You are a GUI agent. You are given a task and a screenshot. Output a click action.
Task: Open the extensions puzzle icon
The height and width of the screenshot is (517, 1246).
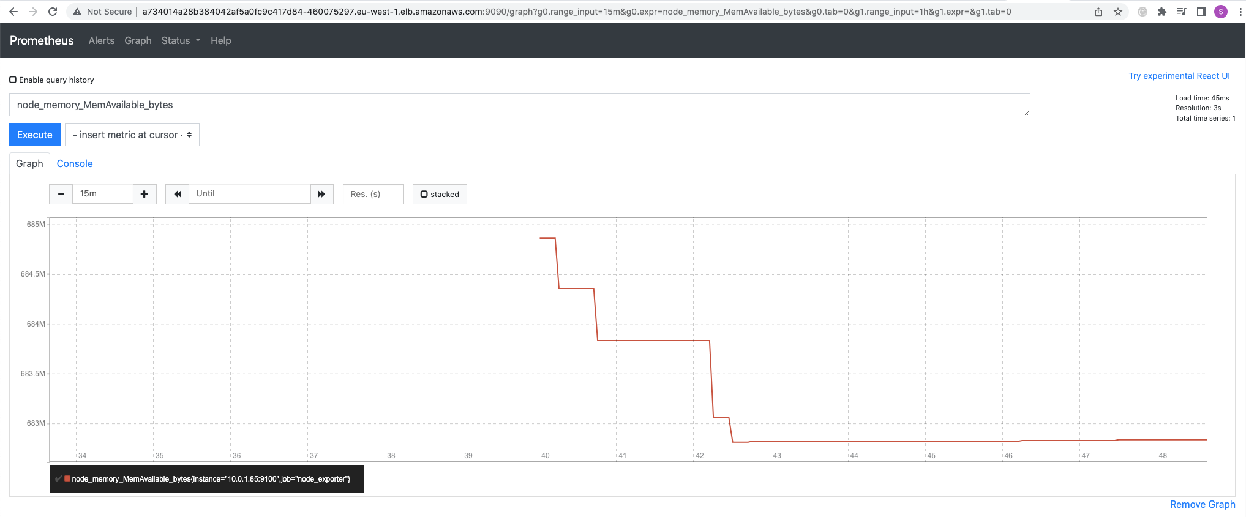point(1162,12)
